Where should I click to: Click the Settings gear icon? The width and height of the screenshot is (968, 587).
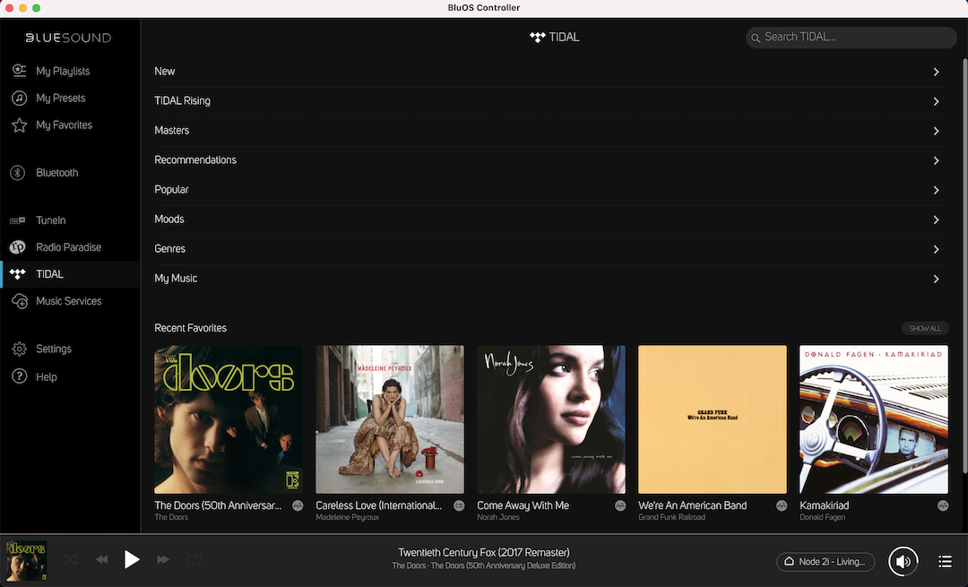(x=19, y=349)
